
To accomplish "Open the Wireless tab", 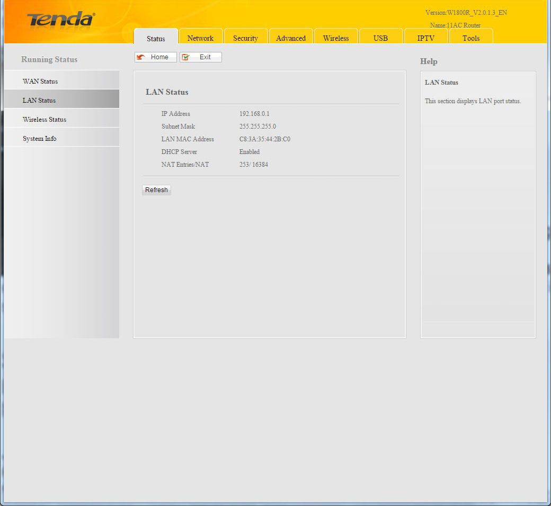I will (336, 38).
